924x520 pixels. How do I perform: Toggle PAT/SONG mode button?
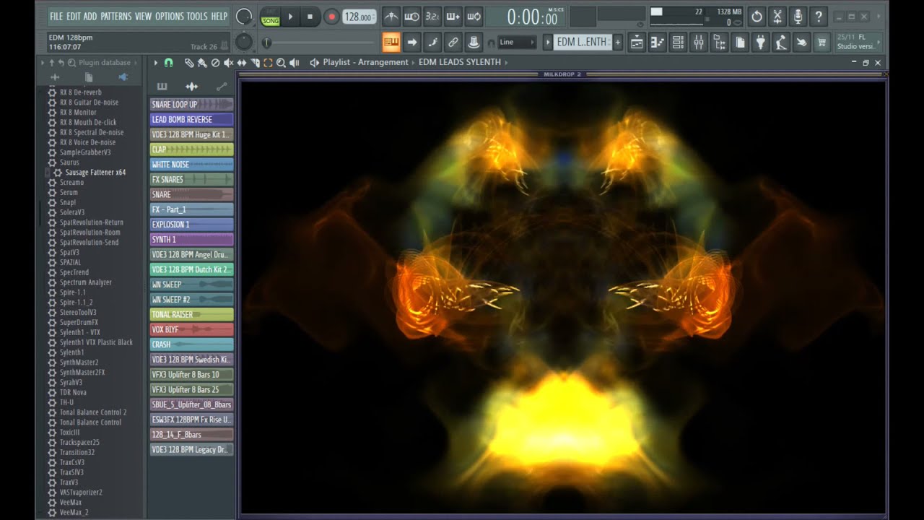270,17
